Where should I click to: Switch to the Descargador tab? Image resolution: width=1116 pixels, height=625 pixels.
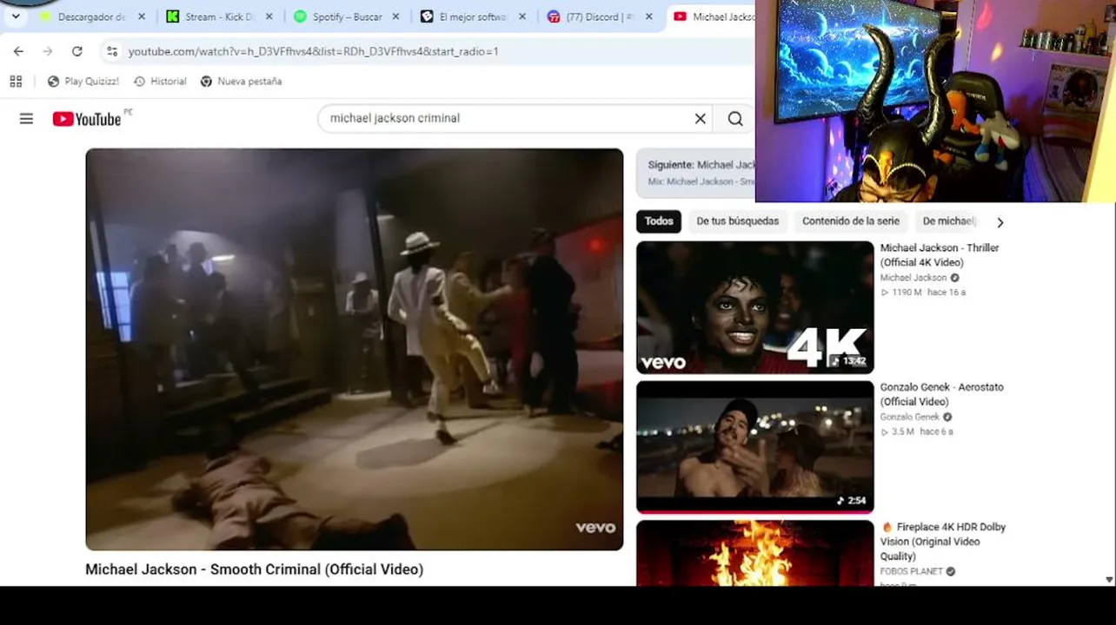tap(83, 16)
